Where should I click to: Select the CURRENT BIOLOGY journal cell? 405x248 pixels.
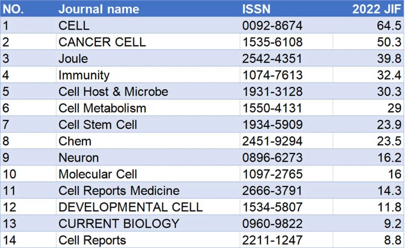pos(148,224)
